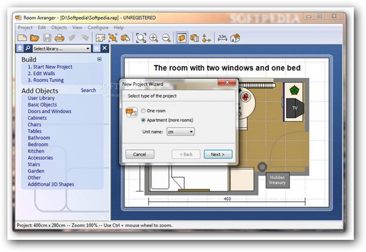Open the Accessories category
The height and width of the screenshot is (252, 366).
(40, 158)
